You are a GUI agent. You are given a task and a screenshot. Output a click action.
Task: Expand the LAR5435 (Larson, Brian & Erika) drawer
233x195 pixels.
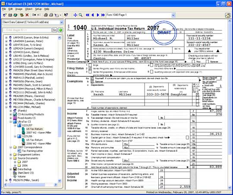[6, 37]
